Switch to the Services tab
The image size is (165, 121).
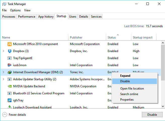tap(96, 17)
